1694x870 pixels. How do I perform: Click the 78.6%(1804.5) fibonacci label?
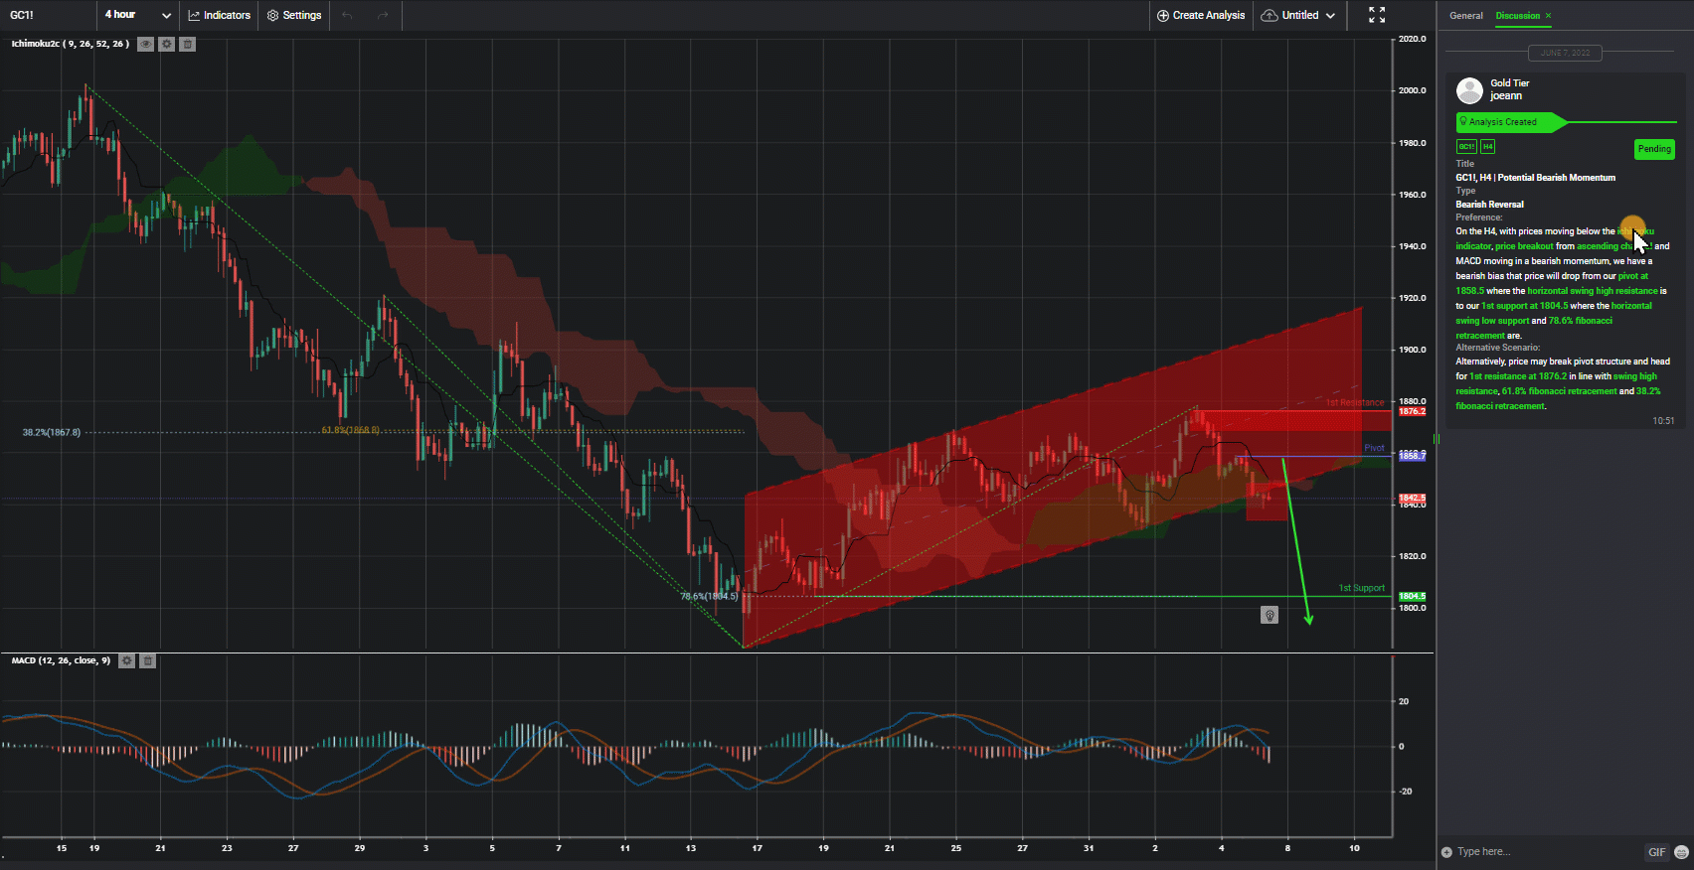[x=709, y=597]
